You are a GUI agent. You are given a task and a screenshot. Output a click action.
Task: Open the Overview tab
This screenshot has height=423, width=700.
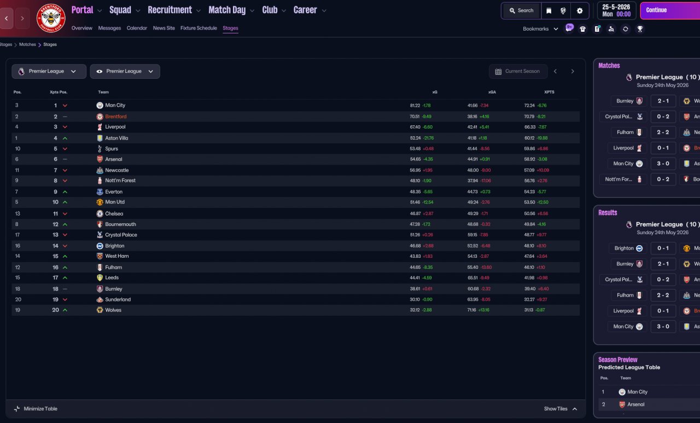point(82,28)
